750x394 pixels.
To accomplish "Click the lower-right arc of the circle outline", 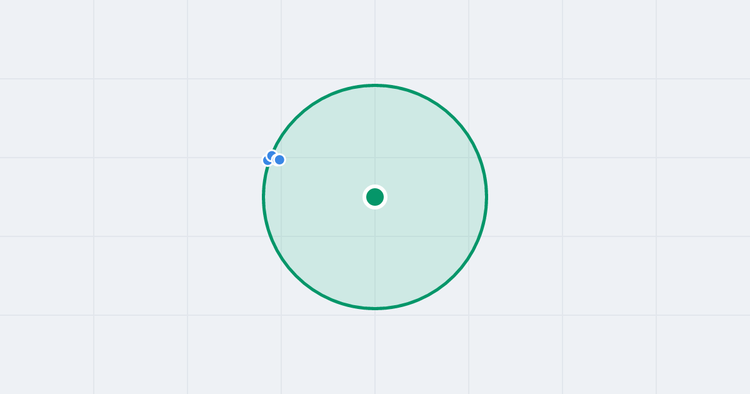I will pyautogui.click(x=454, y=276).
